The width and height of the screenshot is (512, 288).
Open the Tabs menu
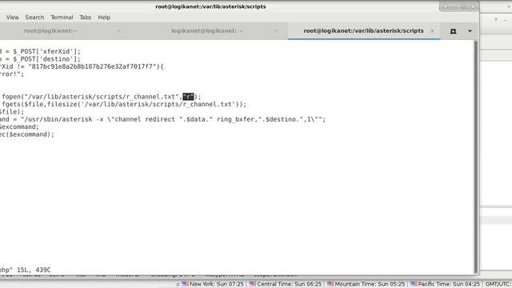tap(86, 18)
